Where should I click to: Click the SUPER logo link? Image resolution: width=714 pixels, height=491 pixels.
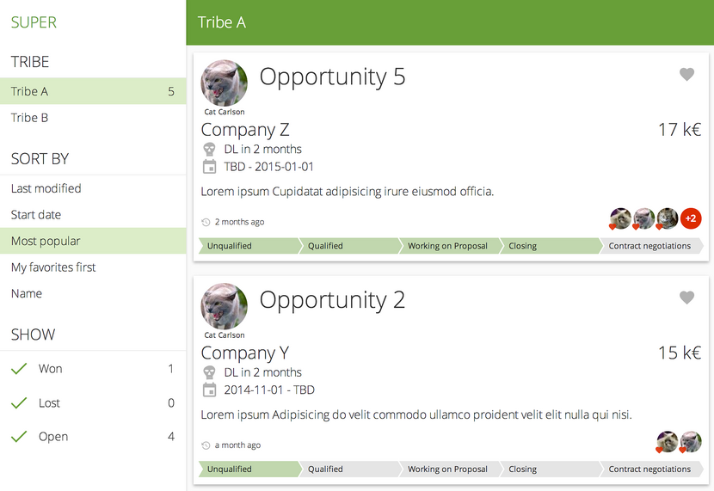click(x=34, y=22)
